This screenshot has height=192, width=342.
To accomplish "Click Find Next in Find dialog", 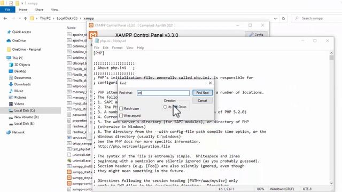I will click(203, 93).
